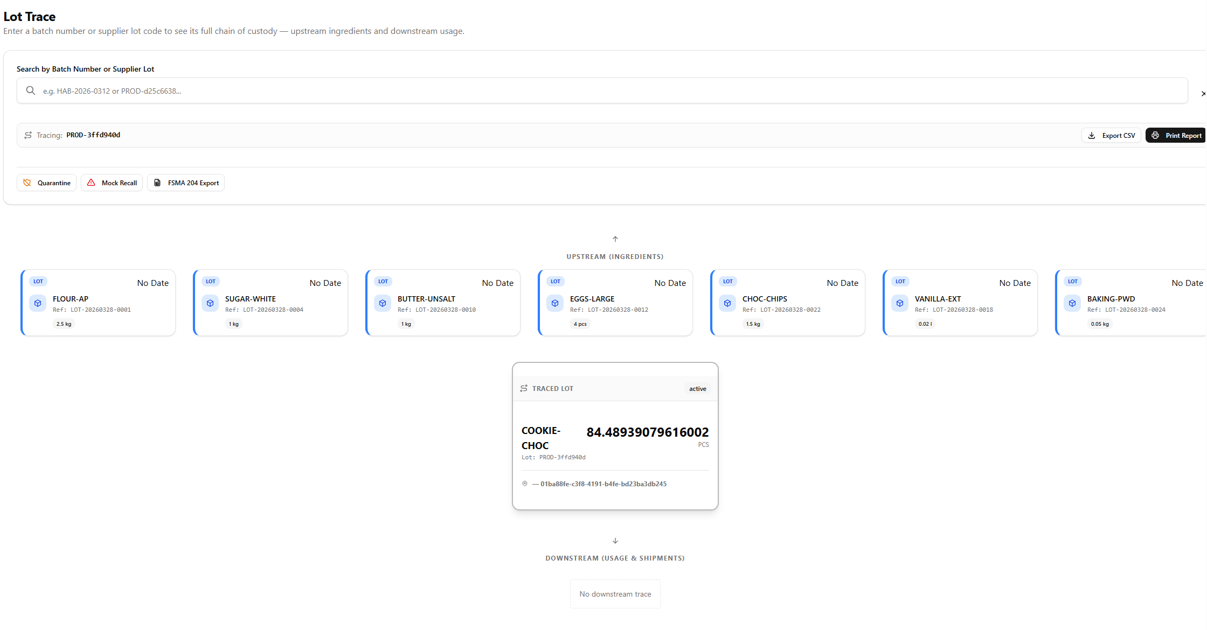Click the download icon inside Export CSV
The image size is (1207, 630).
coord(1092,135)
